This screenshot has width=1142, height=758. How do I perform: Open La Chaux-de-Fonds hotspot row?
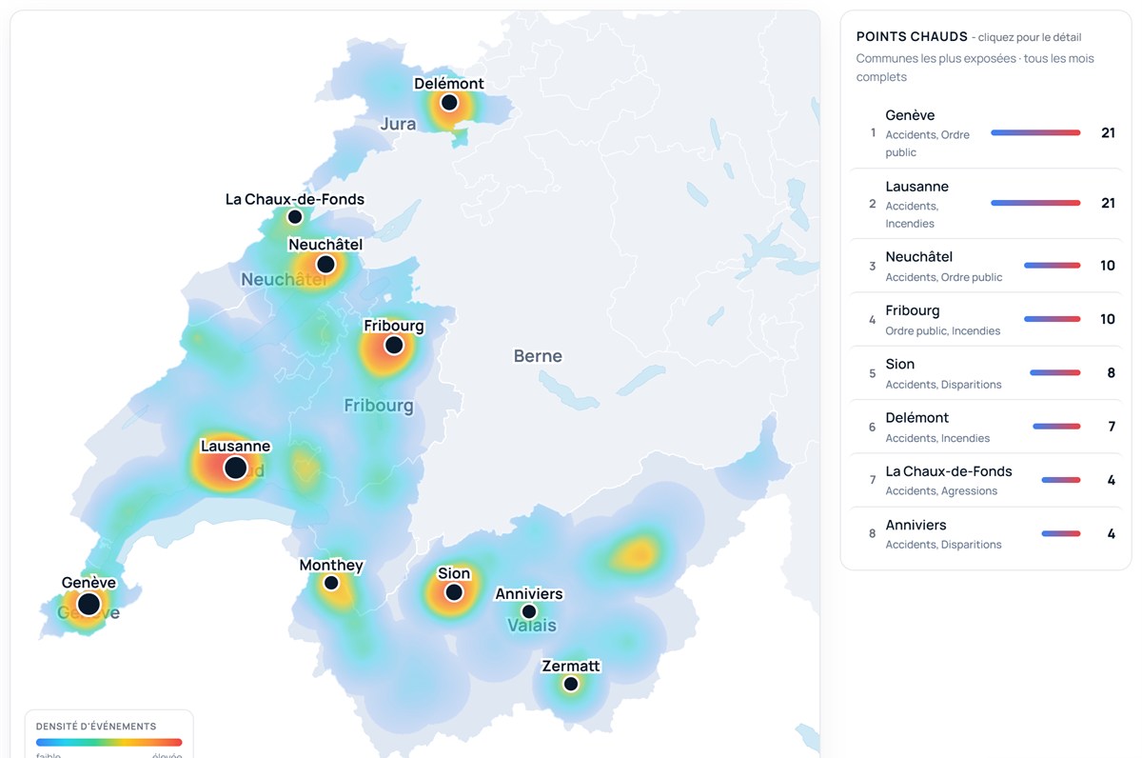[986, 480]
